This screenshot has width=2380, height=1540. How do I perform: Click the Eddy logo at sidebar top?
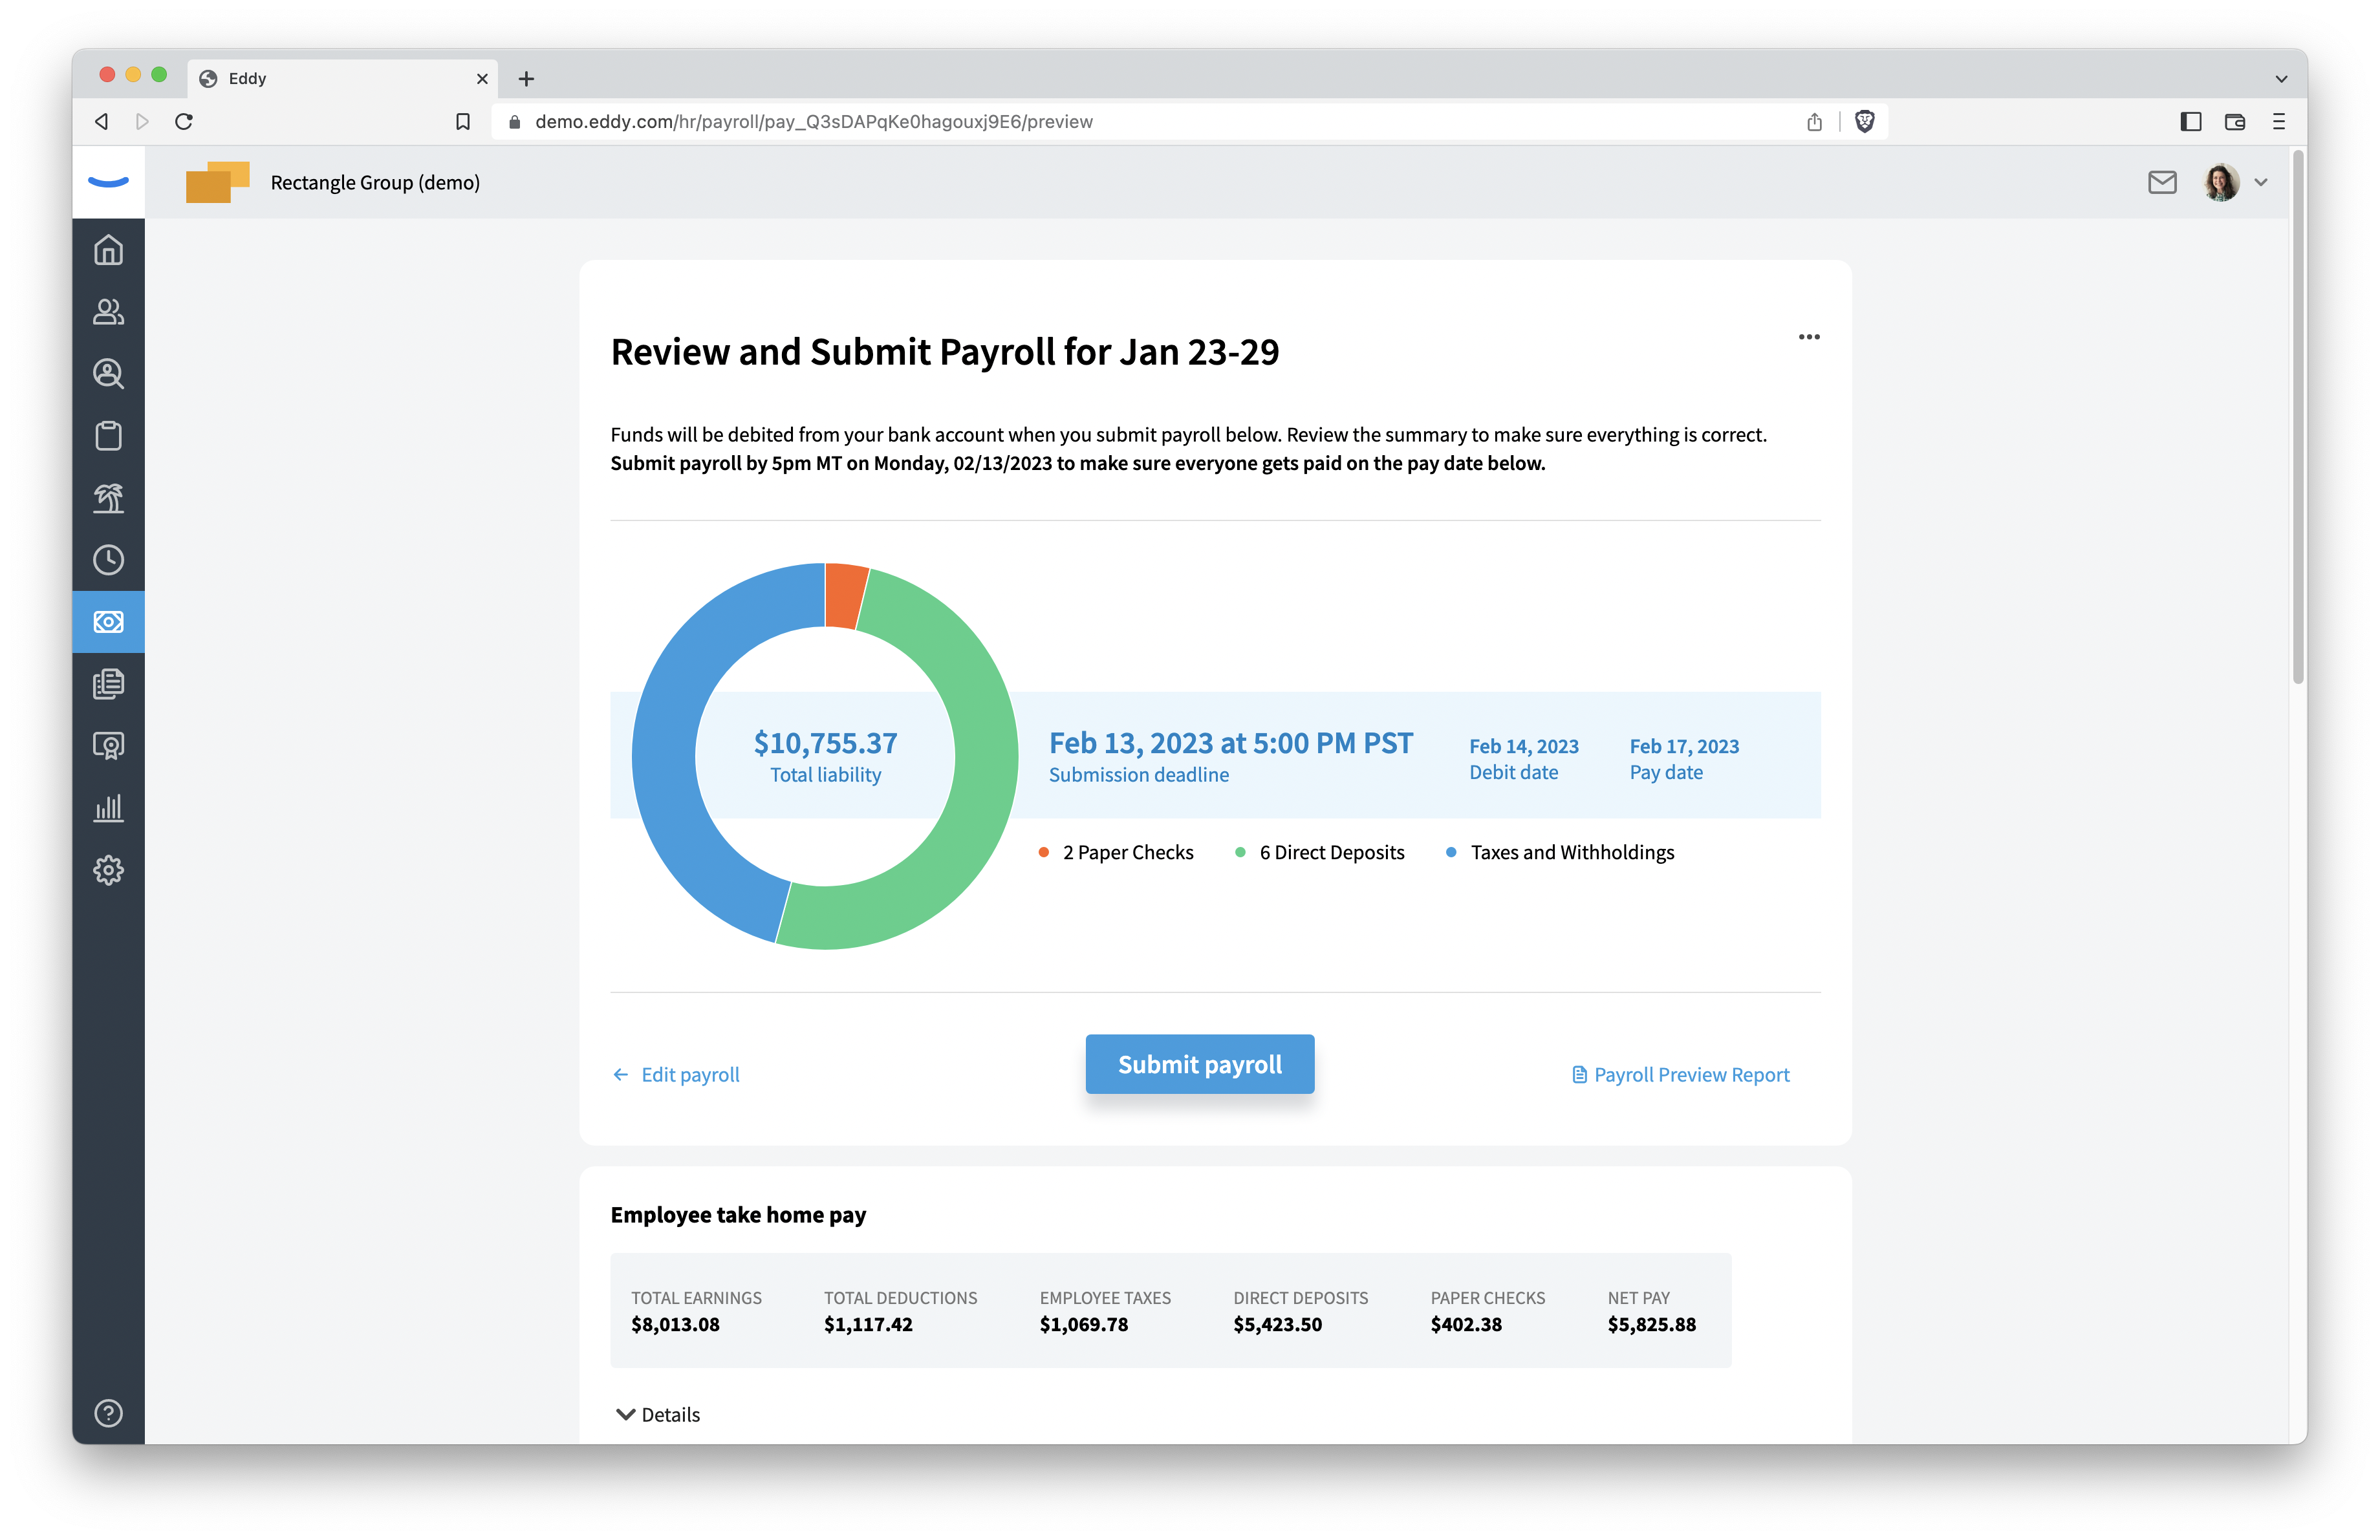tap(108, 182)
